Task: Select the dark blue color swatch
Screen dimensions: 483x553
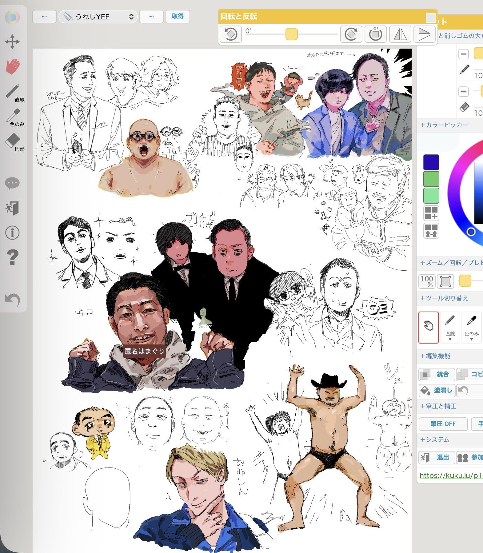Action: 431,162
